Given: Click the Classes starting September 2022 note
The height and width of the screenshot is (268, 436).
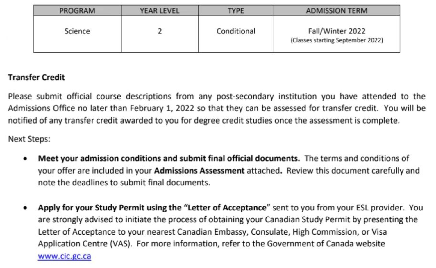Looking at the screenshot, I should coord(337,40).
